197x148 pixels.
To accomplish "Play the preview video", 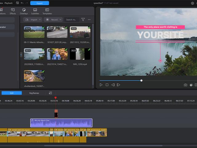I will click(x=101, y=85).
